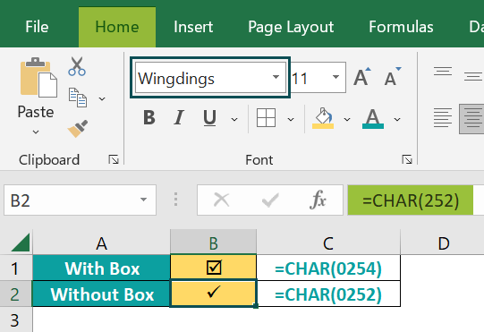Select column A header
Screen dimensions: 484x332
(102, 243)
